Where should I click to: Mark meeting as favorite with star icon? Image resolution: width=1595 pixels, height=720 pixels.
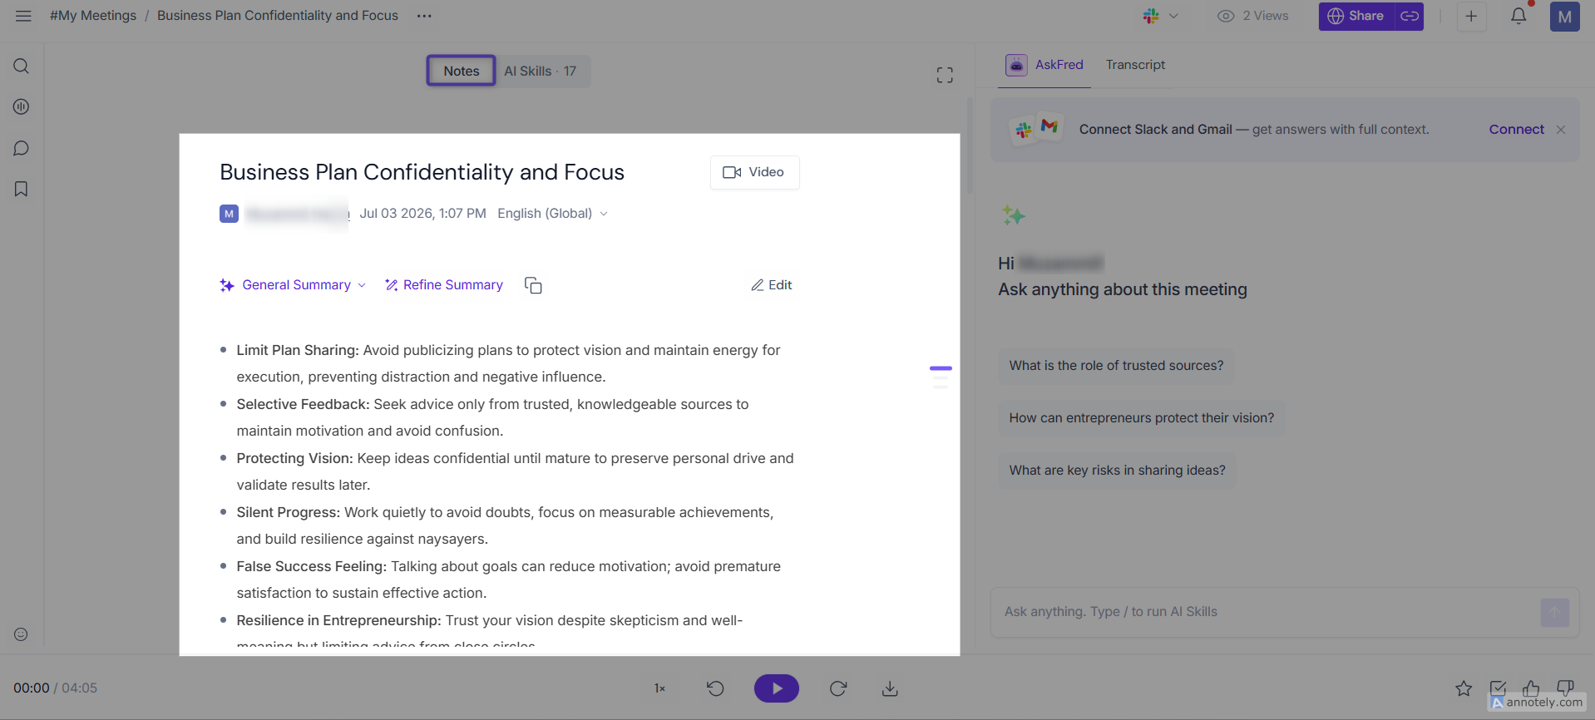point(1464,688)
